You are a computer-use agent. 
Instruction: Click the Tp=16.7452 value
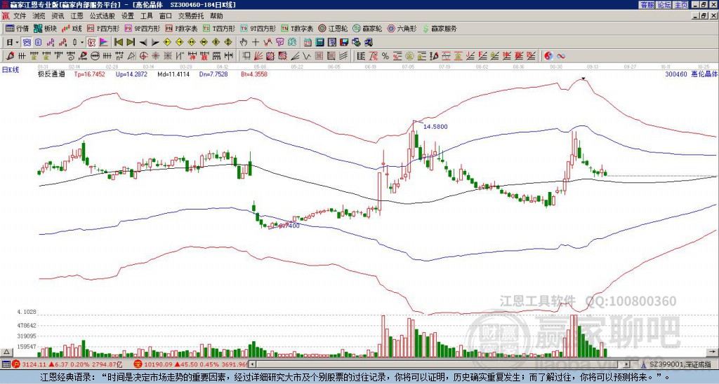[x=89, y=74]
